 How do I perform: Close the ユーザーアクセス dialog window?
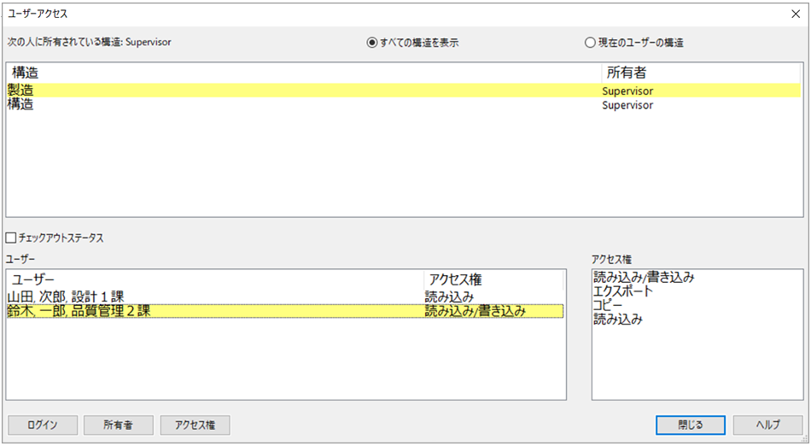796,14
